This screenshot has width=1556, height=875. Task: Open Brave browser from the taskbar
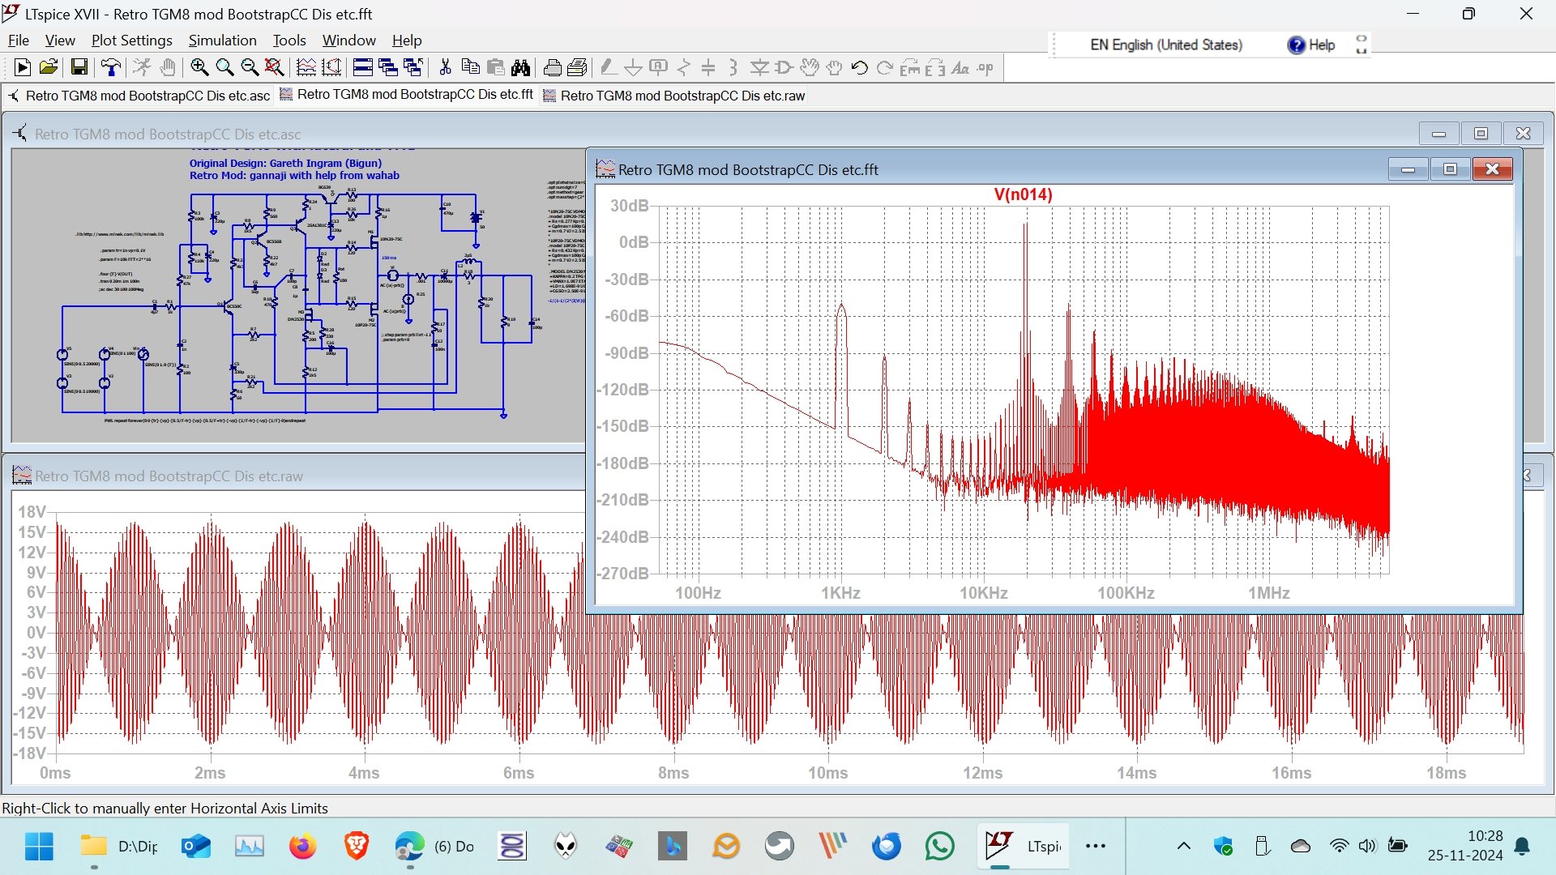[x=356, y=847]
